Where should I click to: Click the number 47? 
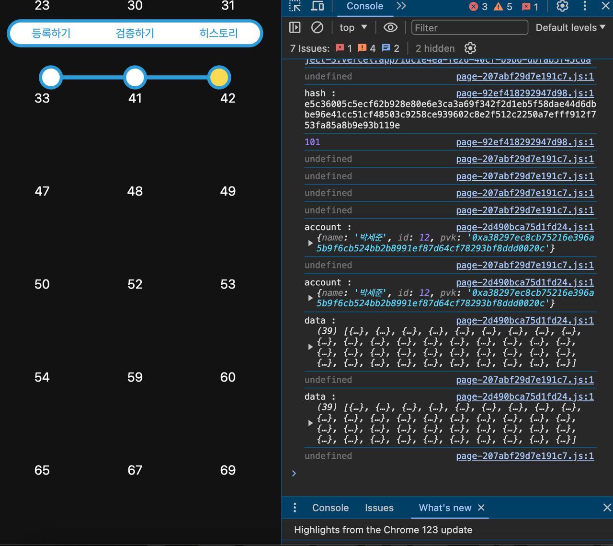42,191
